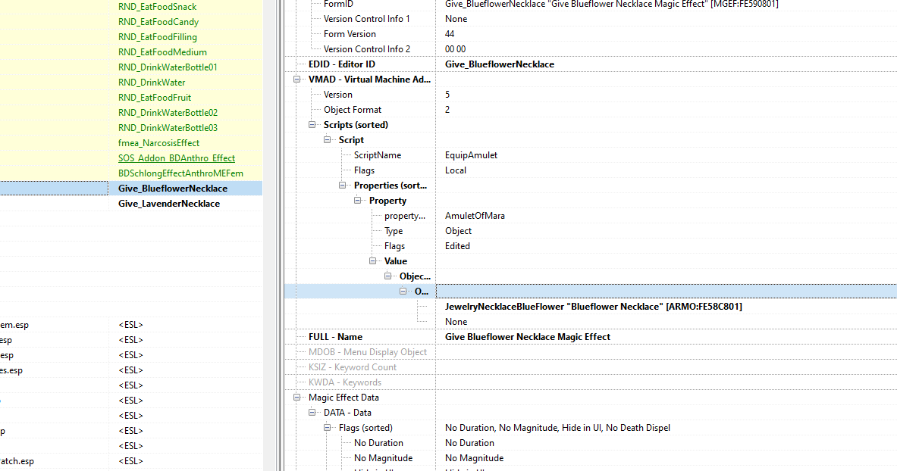Open the SOS Addon BDAnthro_Effect record link

click(x=176, y=158)
